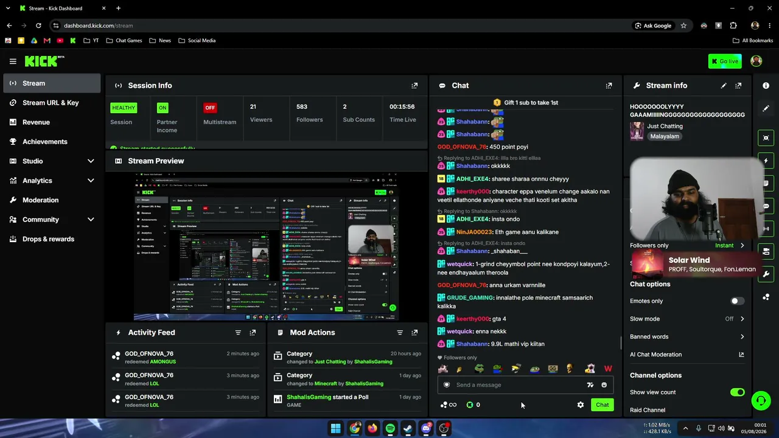The height and width of the screenshot is (438, 779).
Task: Open Drops & rewards page
Action: [x=52, y=239]
